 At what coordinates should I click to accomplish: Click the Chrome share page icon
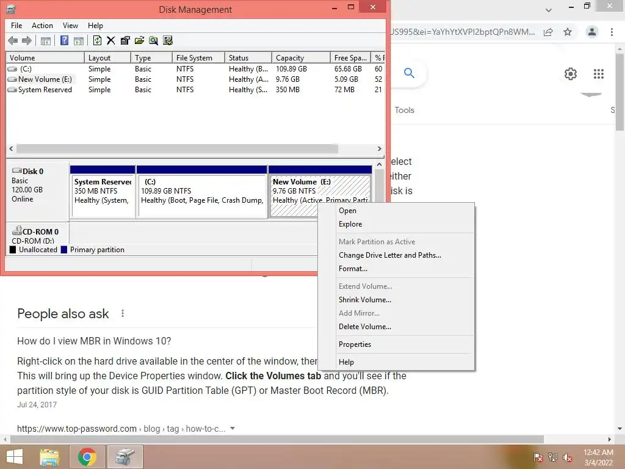pyautogui.click(x=549, y=32)
